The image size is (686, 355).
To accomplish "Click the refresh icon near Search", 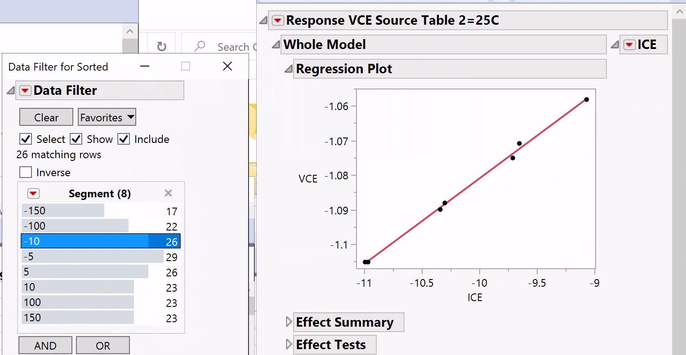I will click(x=162, y=47).
